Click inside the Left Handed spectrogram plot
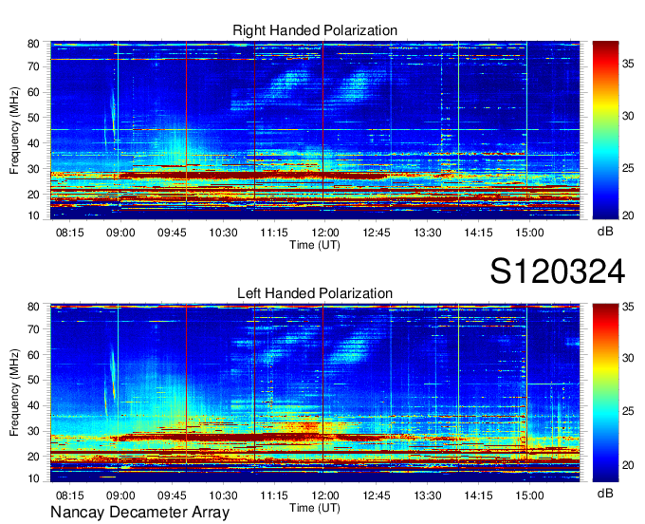Screen dimensions: 645x524 click(315, 393)
